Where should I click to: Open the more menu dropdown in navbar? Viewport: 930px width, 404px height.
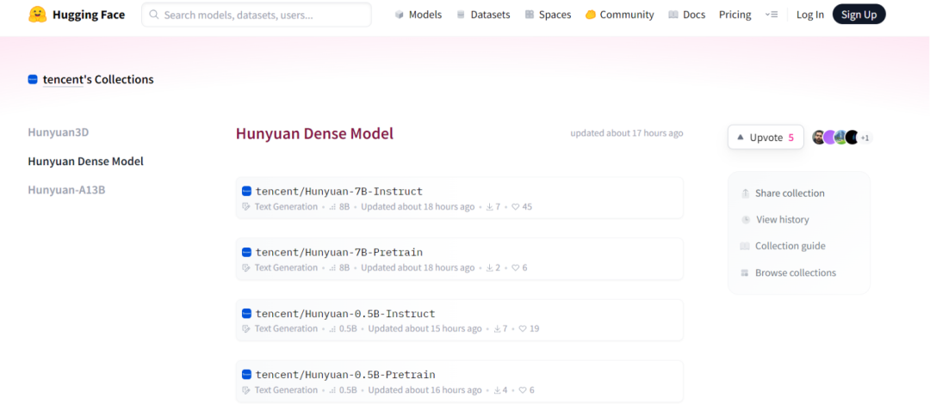(x=771, y=15)
